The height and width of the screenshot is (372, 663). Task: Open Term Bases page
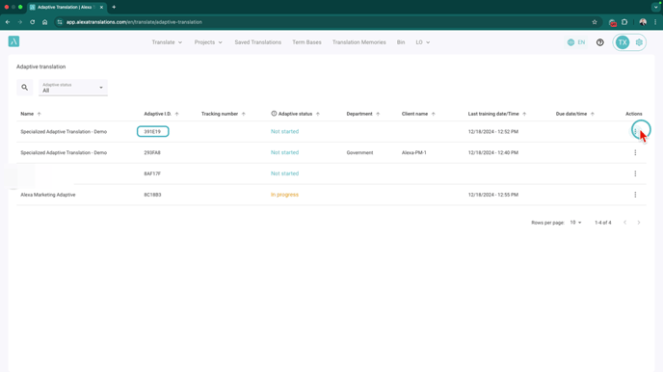306,42
